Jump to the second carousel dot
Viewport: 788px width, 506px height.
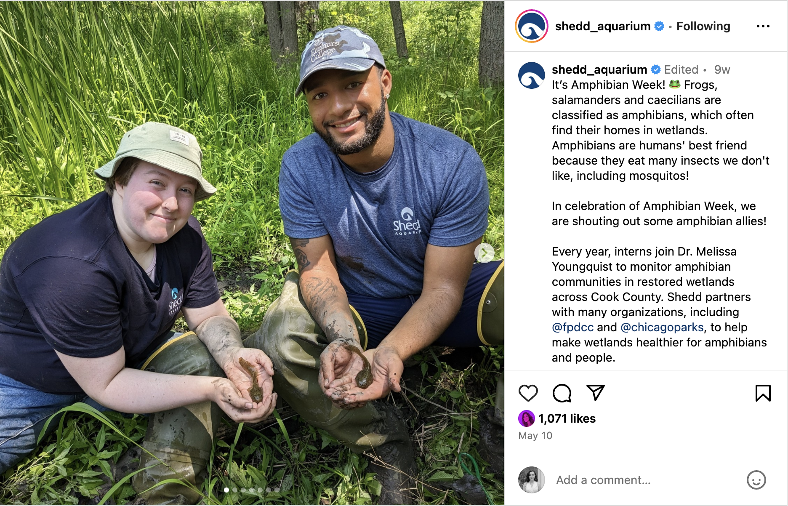tap(235, 490)
